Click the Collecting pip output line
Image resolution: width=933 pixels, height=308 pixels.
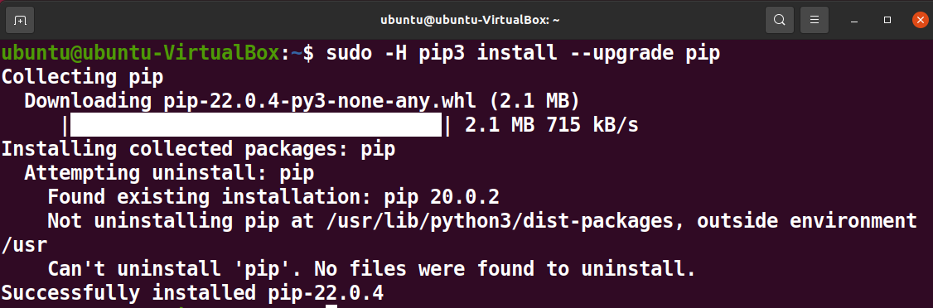pyautogui.click(x=83, y=78)
